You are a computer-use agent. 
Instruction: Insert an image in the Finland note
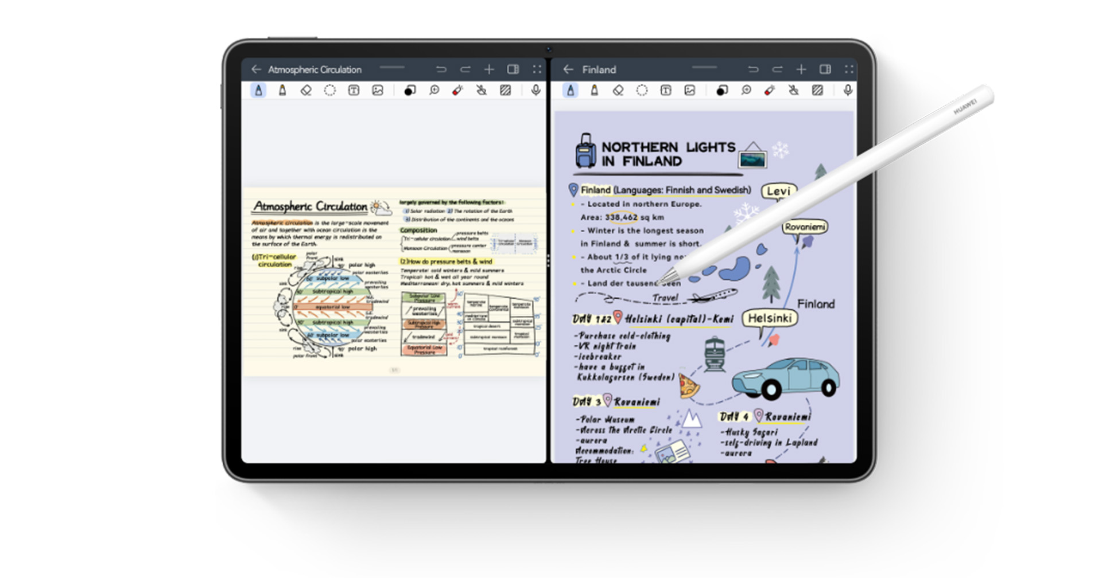click(x=690, y=91)
